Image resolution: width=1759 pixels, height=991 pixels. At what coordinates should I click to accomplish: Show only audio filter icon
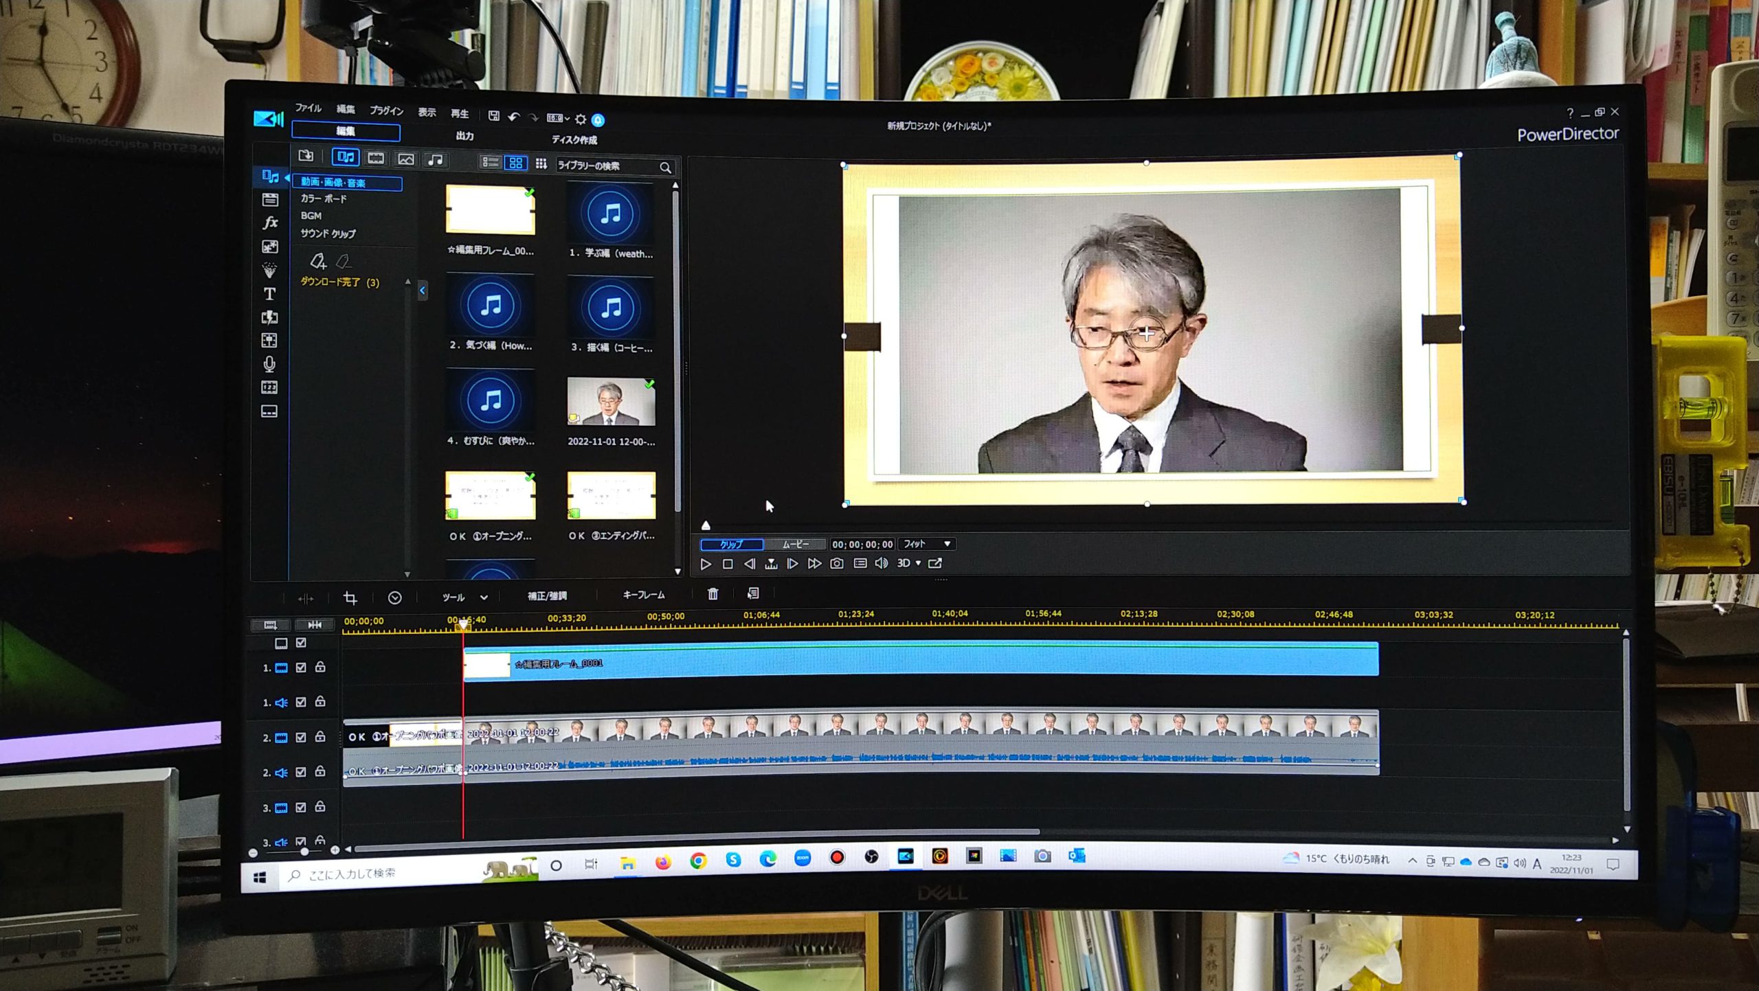click(x=436, y=160)
